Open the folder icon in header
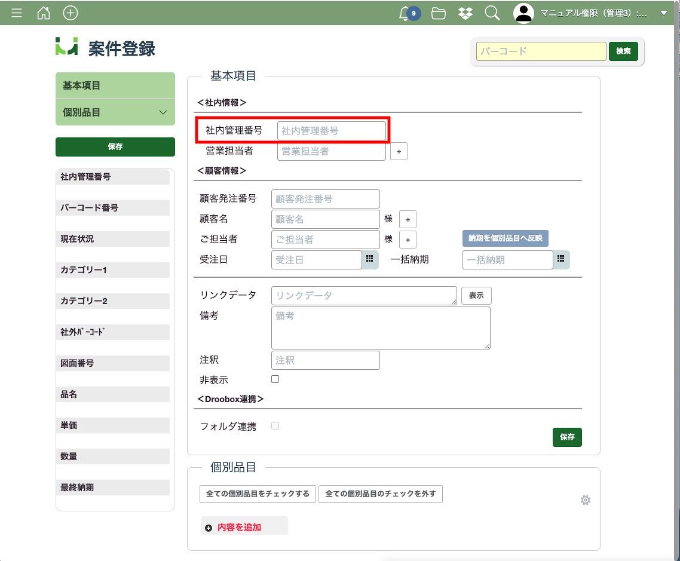680x561 pixels. 439,13
